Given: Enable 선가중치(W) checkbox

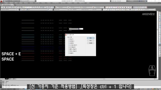Looking at the screenshot, I should (69, 47).
